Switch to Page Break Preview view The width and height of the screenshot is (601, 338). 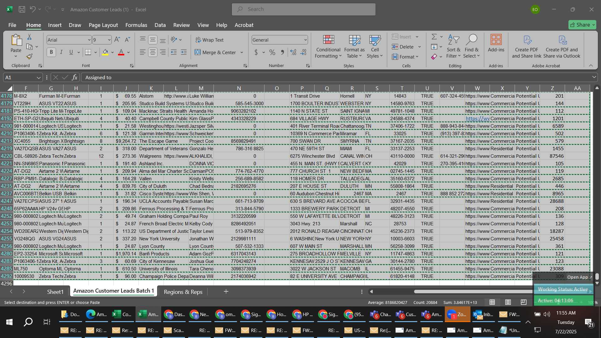point(523,302)
